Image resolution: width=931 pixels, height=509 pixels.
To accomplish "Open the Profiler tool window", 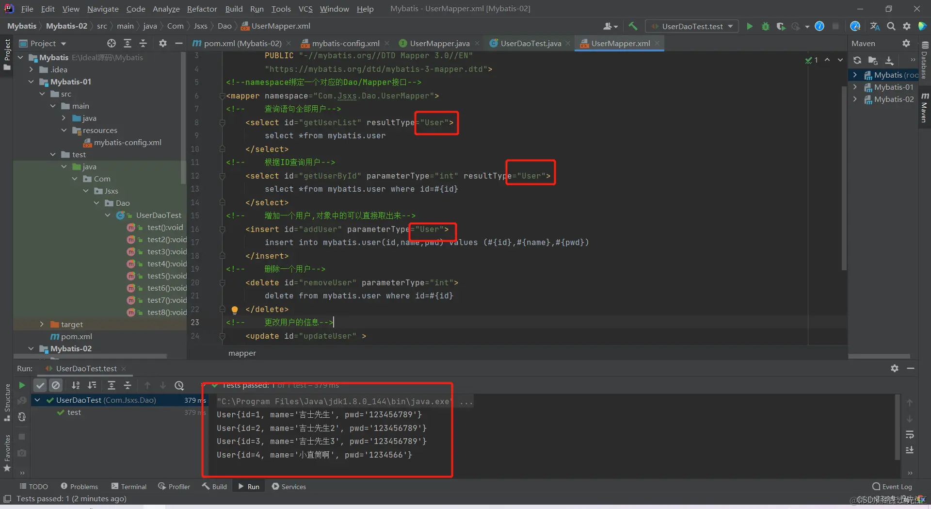I will (174, 486).
